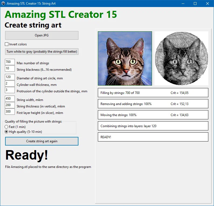The height and width of the screenshot is (206, 214).
Task: Click the Cylinder wall thickness field
Action: (10, 83)
